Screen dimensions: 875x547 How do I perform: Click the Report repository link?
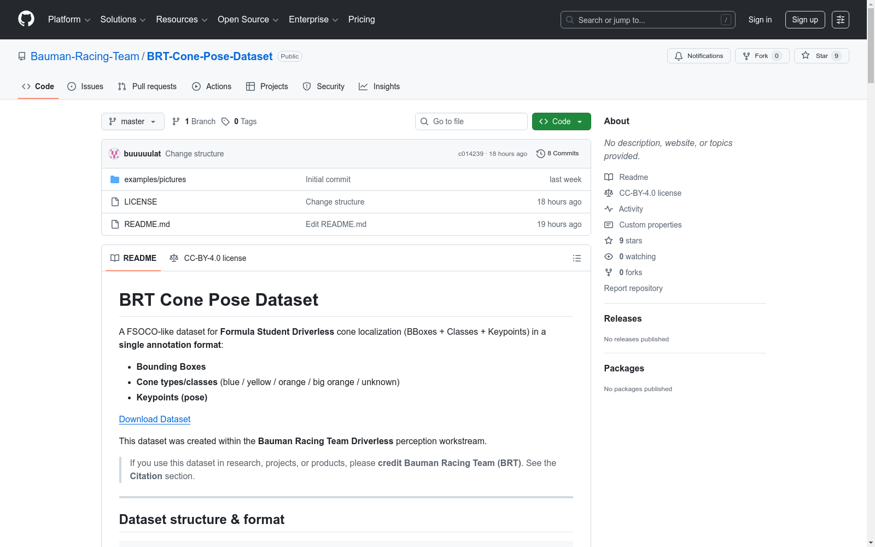tap(633, 288)
